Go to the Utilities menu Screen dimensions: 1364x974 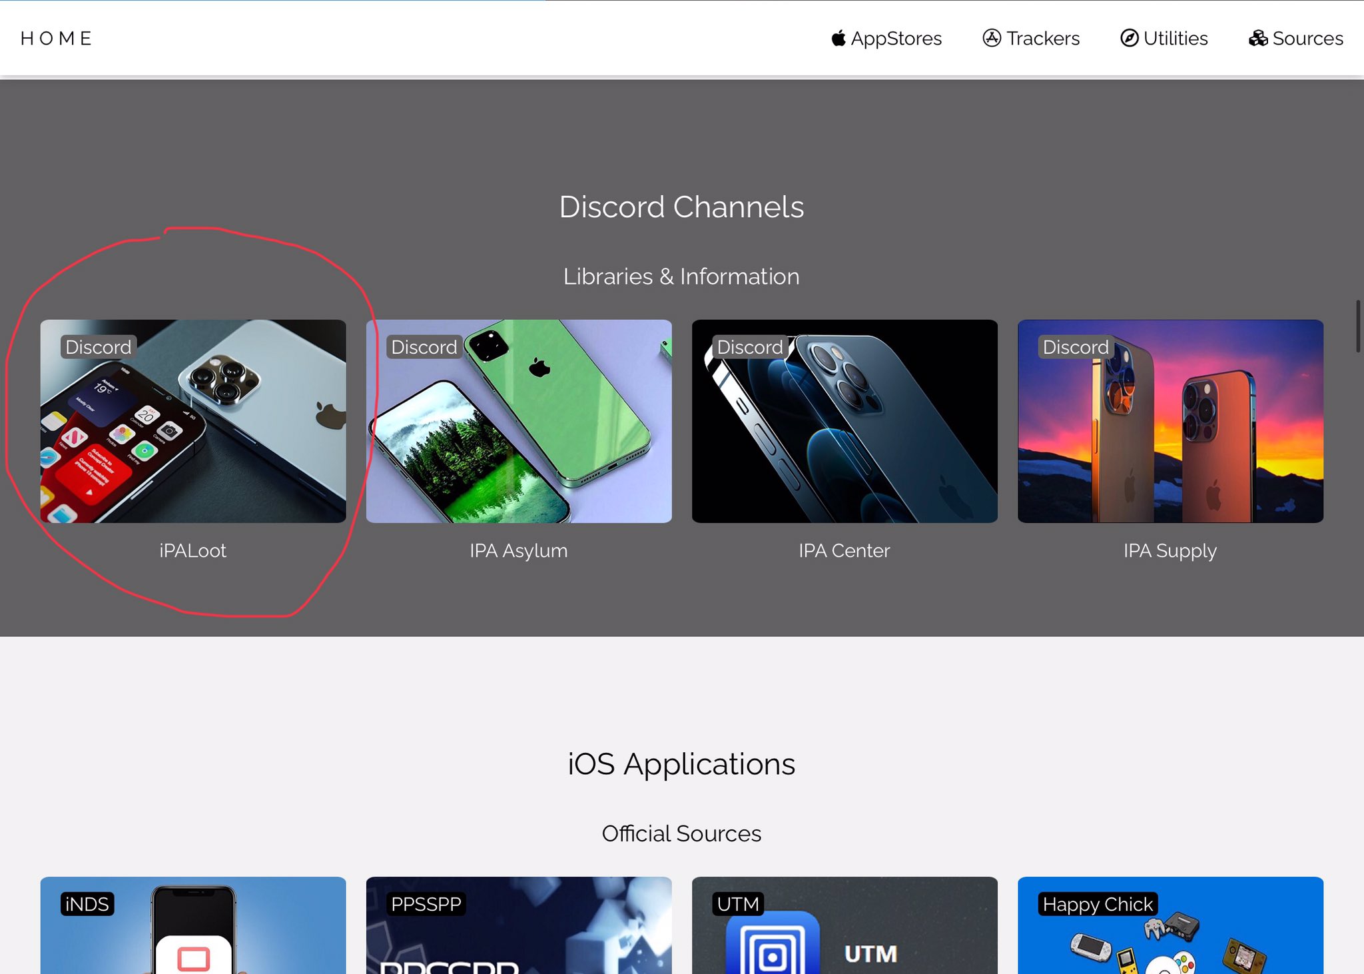(1176, 39)
